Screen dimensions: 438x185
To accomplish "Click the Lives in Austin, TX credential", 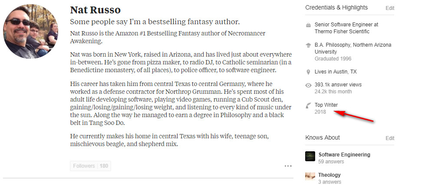I will [x=336, y=72].
